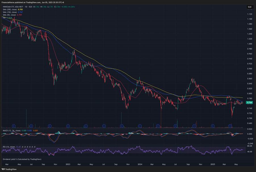The width and height of the screenshot is (256, 172).
Task: Click the 1.100 price axis label
Action: 250,19
